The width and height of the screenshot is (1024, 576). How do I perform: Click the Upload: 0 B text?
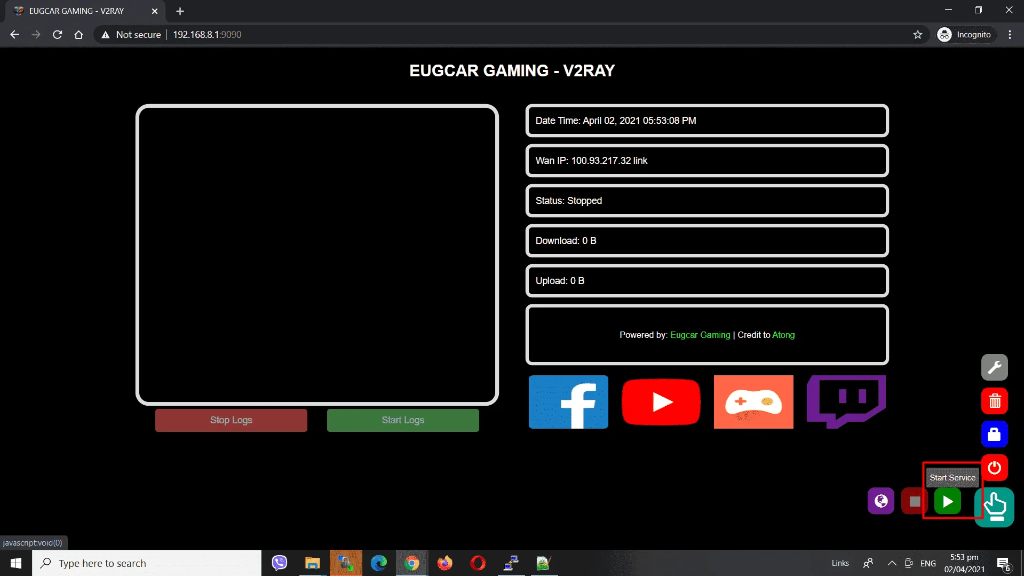[560, 281]
